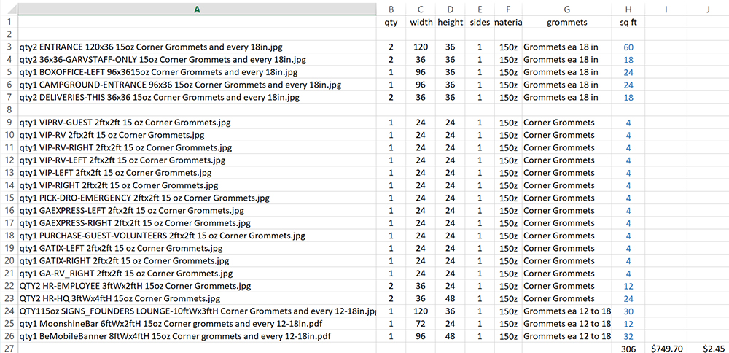The width and height of the screenshot is (729, 353).
Task: Click the total sq ft 306 cell
Action: (x=628, y=349)
